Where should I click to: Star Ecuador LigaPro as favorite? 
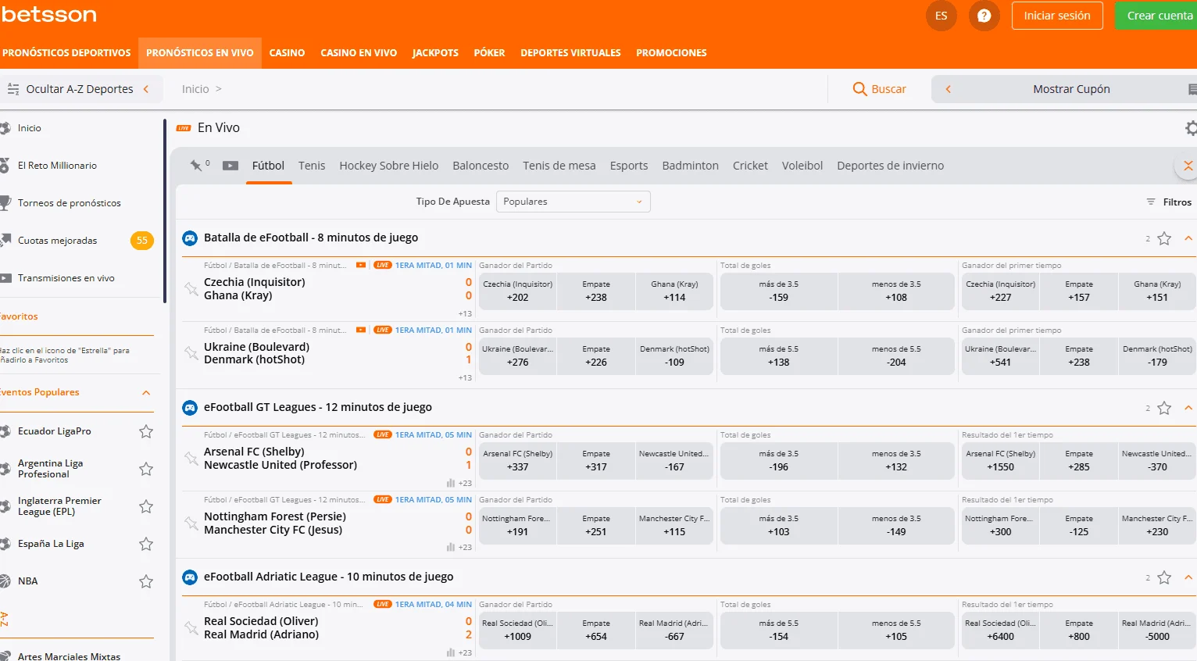146,431
